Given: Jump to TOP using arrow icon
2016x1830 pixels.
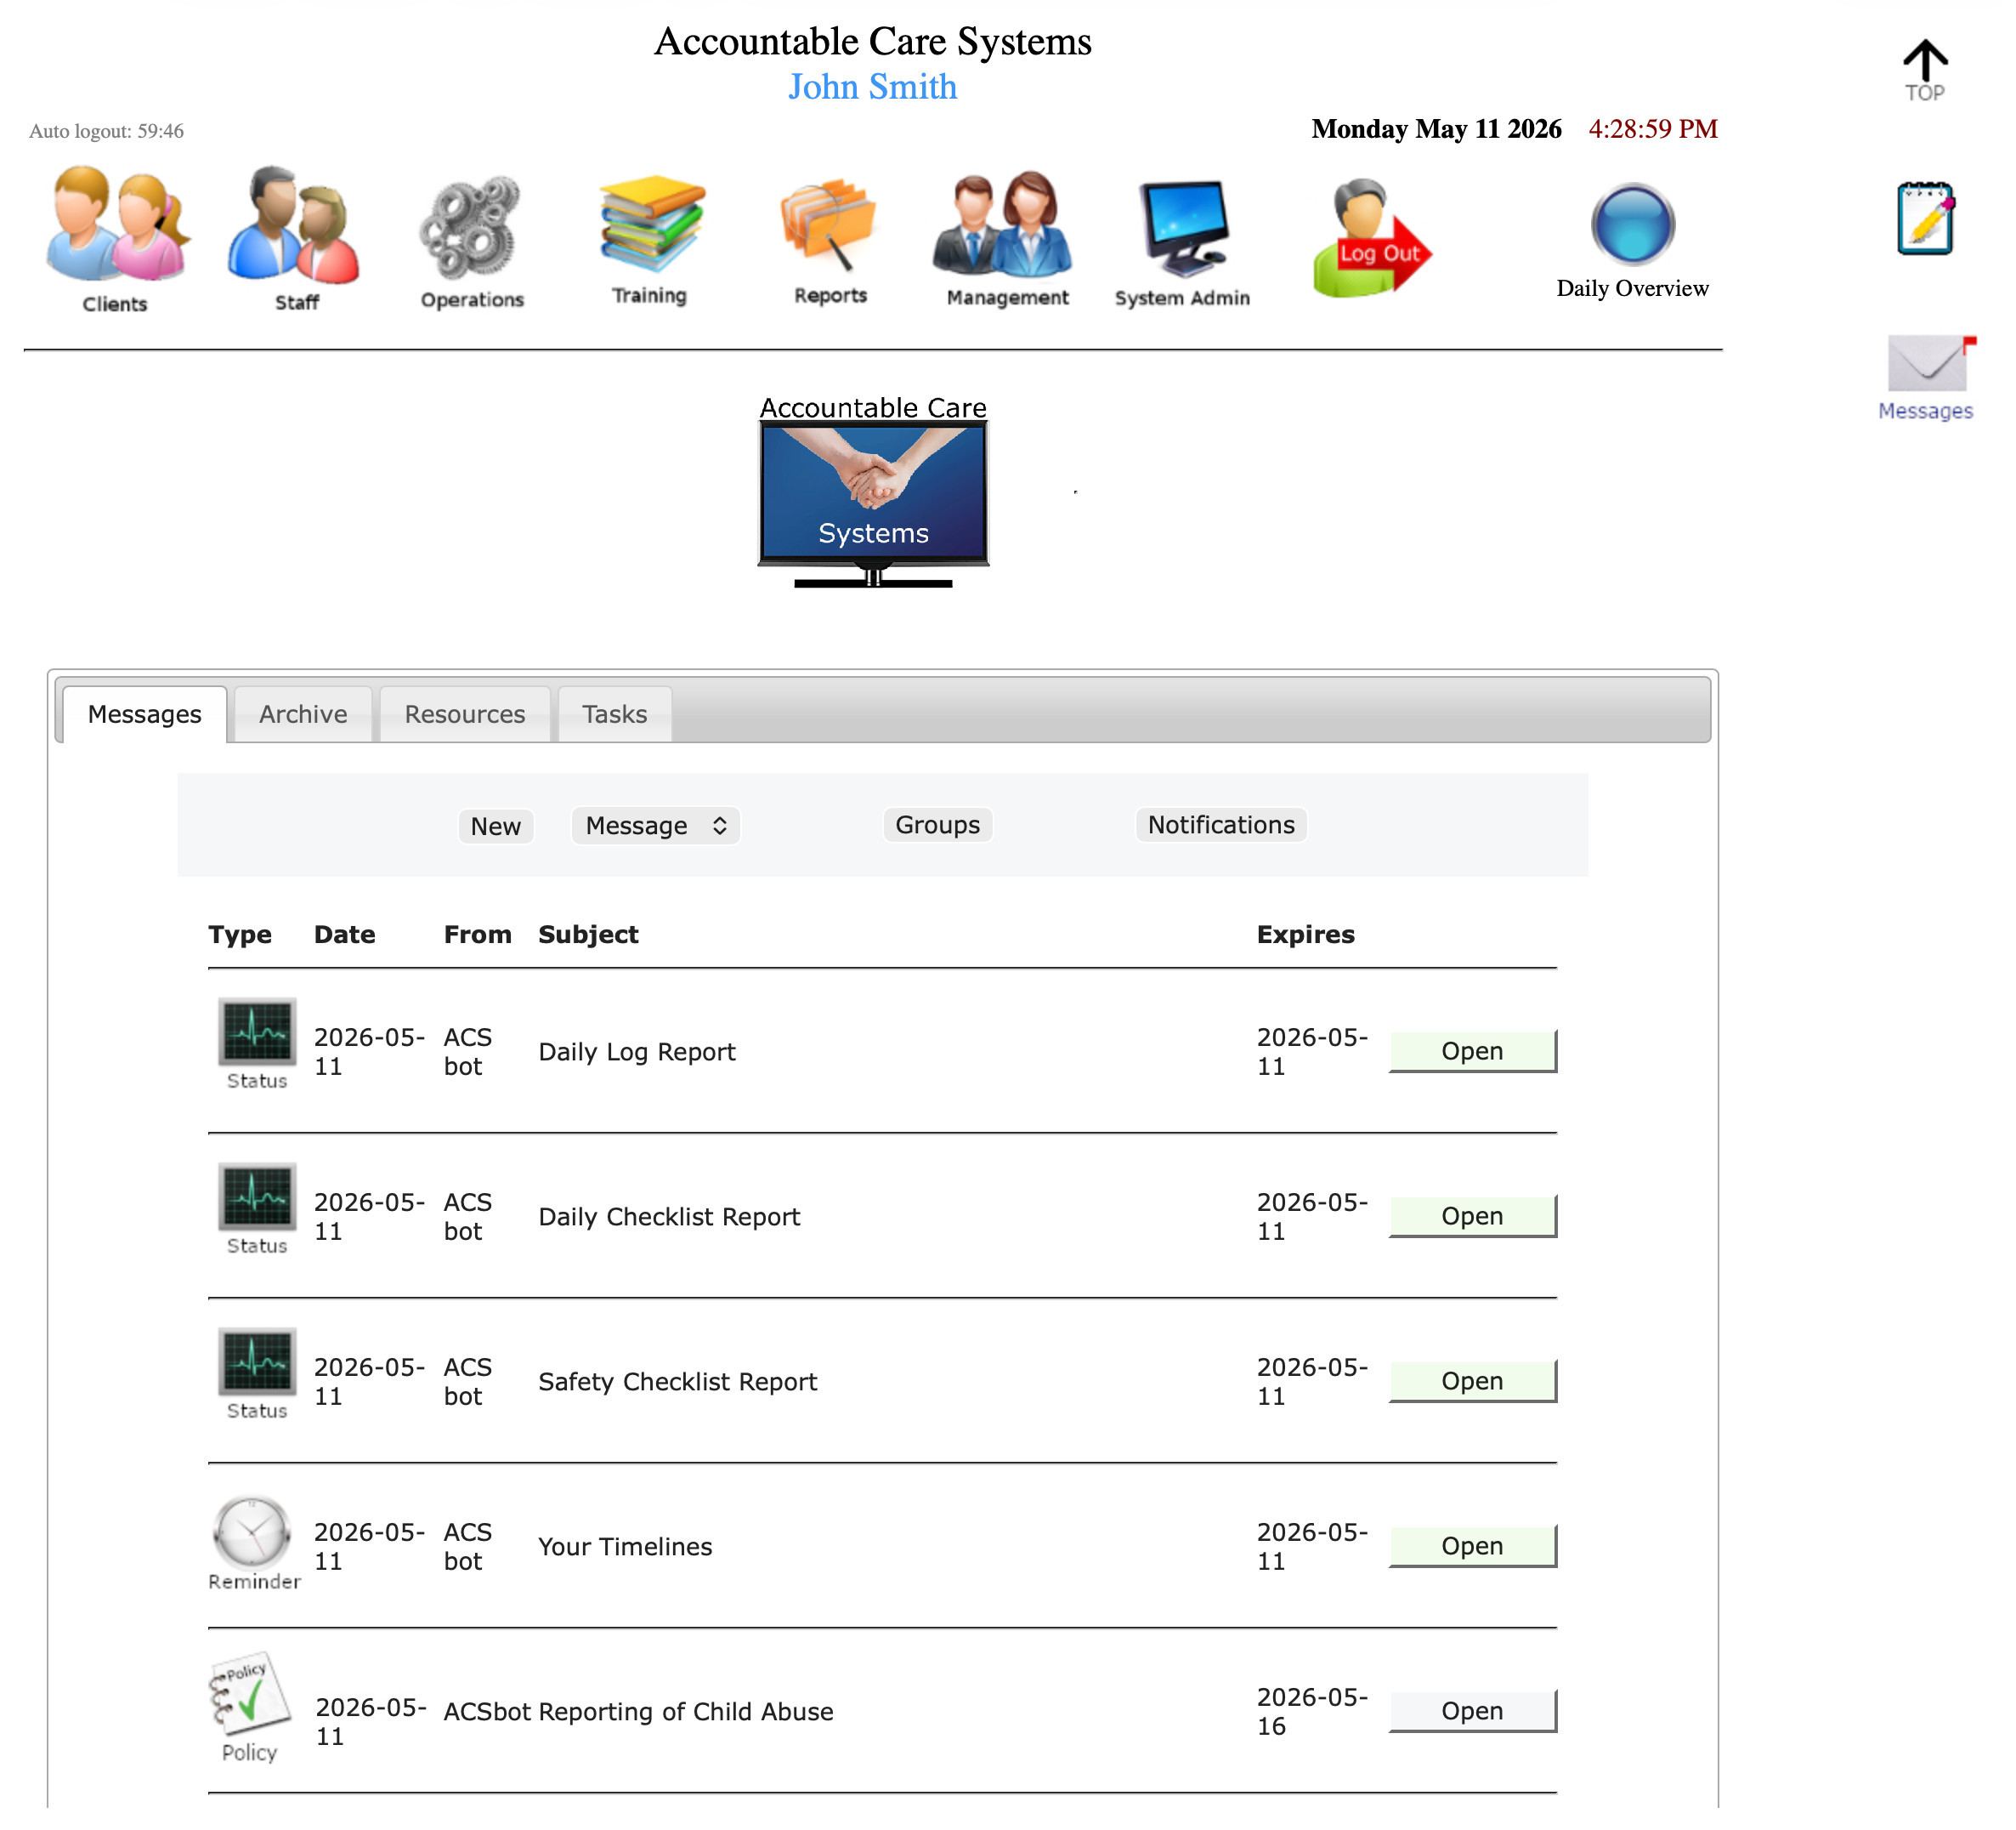Looking at the screenshot, I should pyautogui.click(x=1925, y=70).
